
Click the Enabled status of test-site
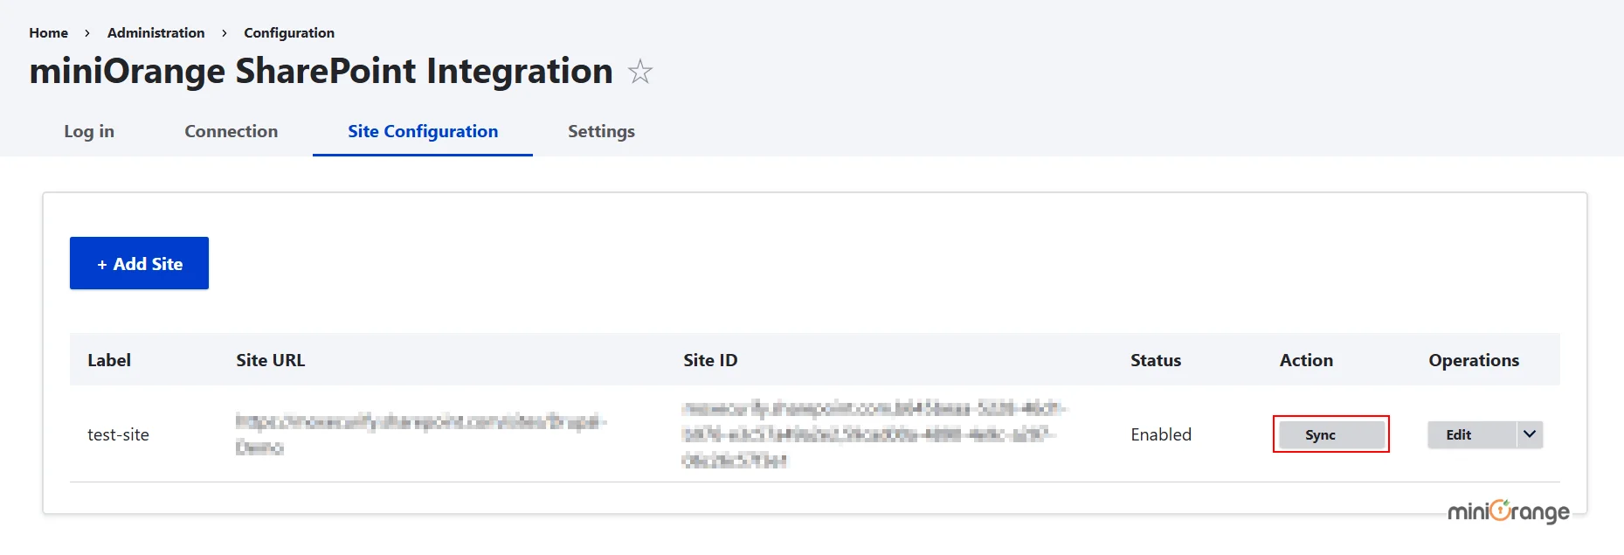(1160, 434)
